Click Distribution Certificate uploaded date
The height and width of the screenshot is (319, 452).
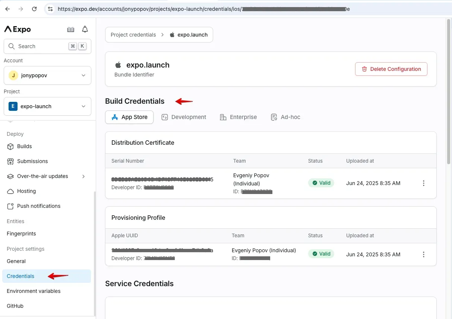[x=373, y=183]
